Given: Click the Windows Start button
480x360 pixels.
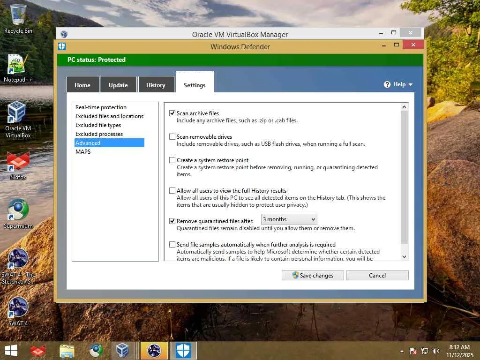Looking at the screenshot, I should pyautogui.click(x=11, y=351).
